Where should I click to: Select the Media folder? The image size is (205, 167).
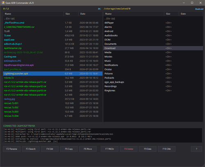(x=153, y=52)
